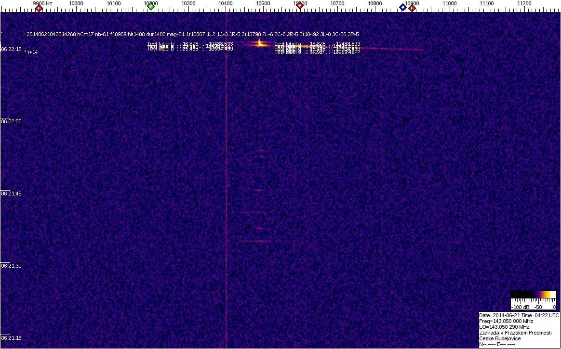Image resolution: width=561 pixels, height=349 pixels.
Task: Click the 10000 frequency scale label
Action: (x=76, y=3)
